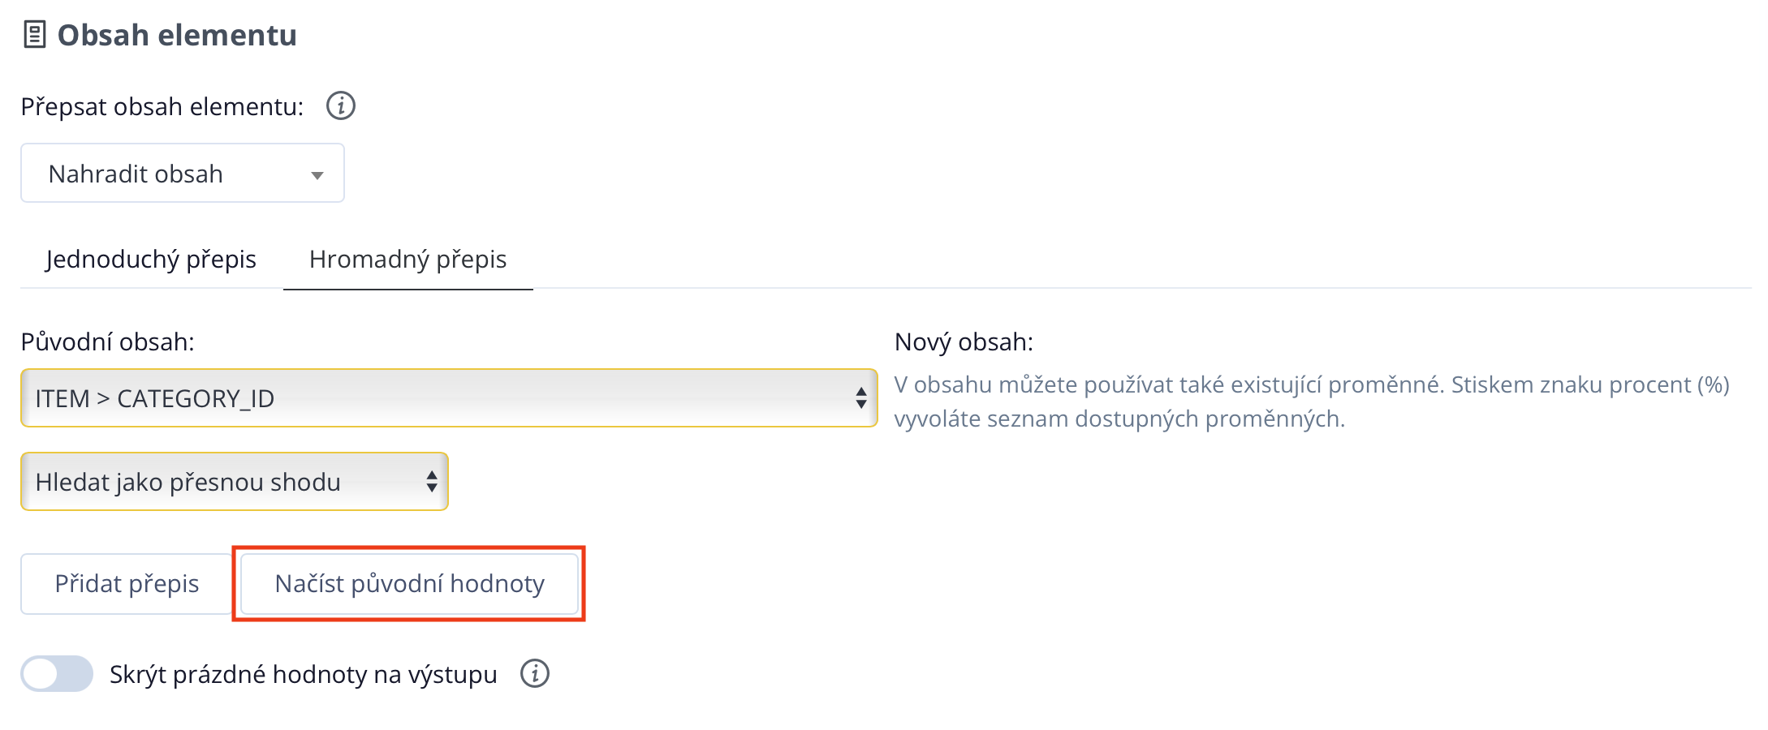
Task: Click info icon next to "Přepsat obsah elementu"
Action: [341, 106]
